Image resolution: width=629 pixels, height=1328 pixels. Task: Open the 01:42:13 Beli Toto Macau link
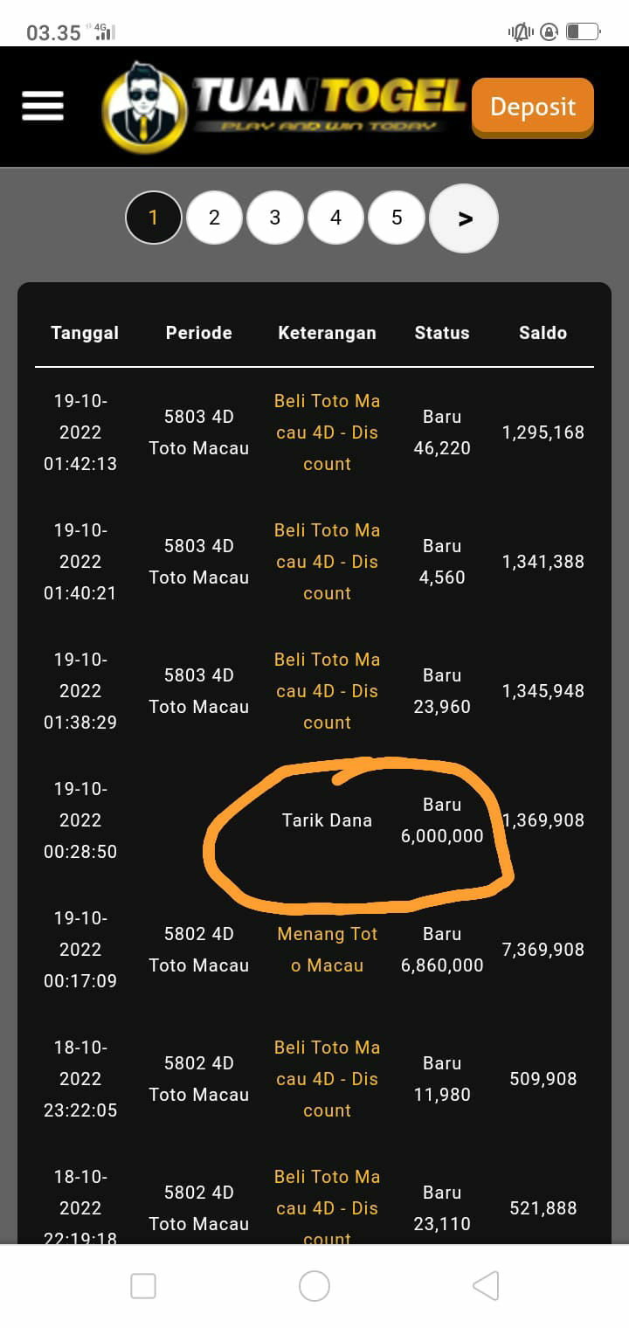point(327,432)
